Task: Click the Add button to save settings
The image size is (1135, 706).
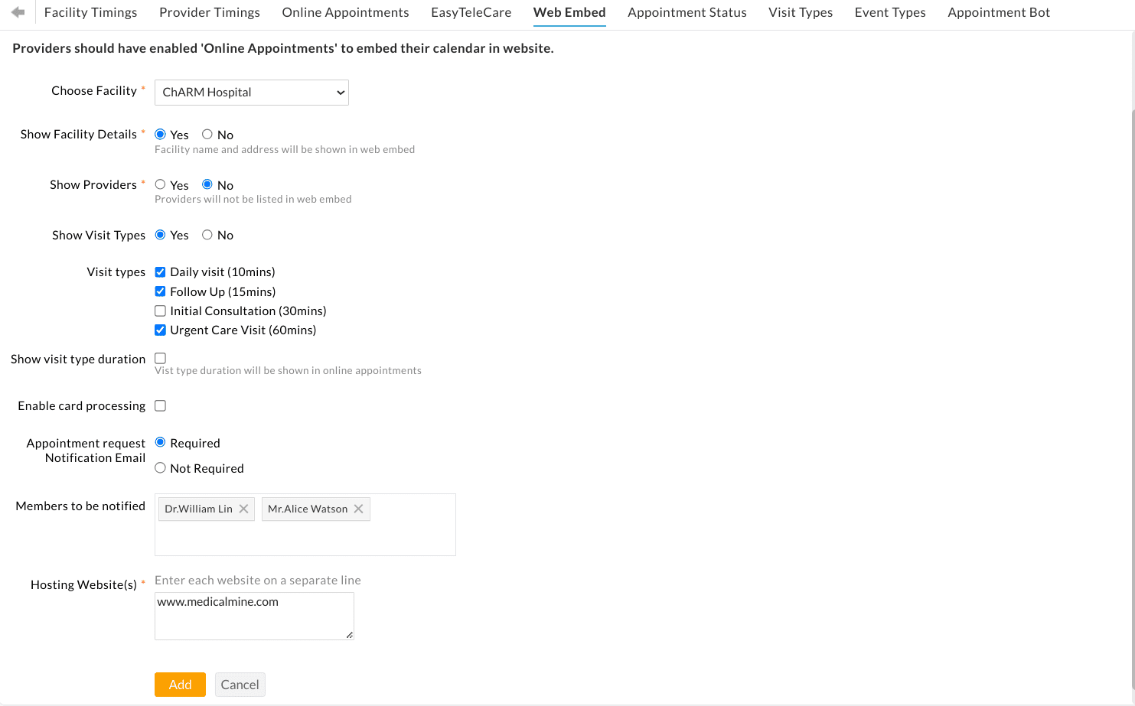Action: [180, 684]
